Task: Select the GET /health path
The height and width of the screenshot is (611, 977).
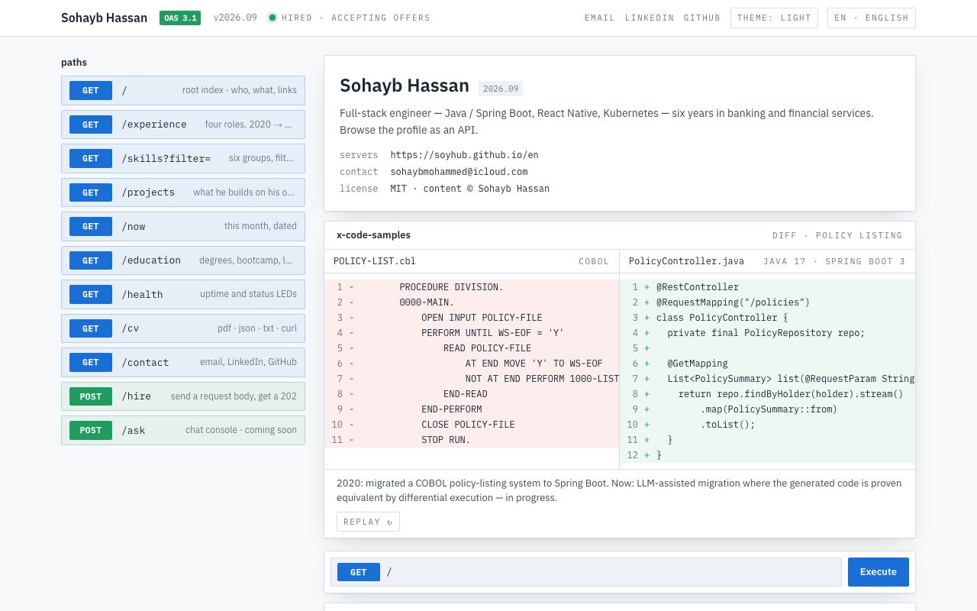Action: point(183,294)
